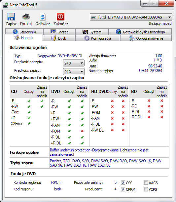
Task: Minimize the Nero InfoTool window
Action: 145,4
